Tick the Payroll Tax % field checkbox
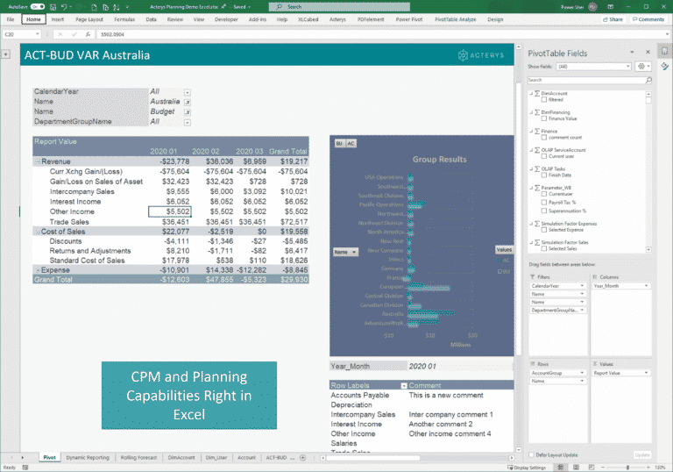This screenshot has width=673, height=472. (543, 202)
